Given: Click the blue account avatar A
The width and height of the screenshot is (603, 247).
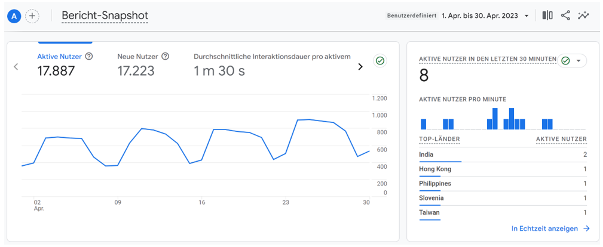Looking at the screenshot, I should [14, 16].
